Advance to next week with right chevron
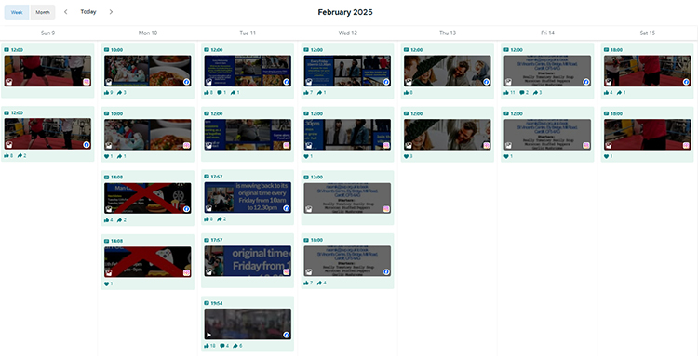Viewport: 698px width, 356px height. click(x=111, y=12)
